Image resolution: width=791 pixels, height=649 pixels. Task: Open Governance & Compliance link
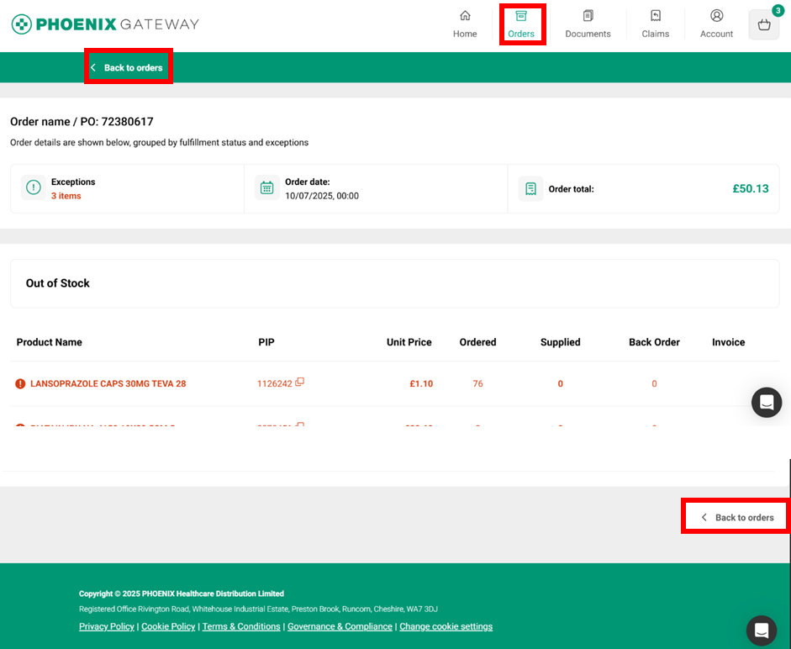pyautogui.click(x=340, y=626)
